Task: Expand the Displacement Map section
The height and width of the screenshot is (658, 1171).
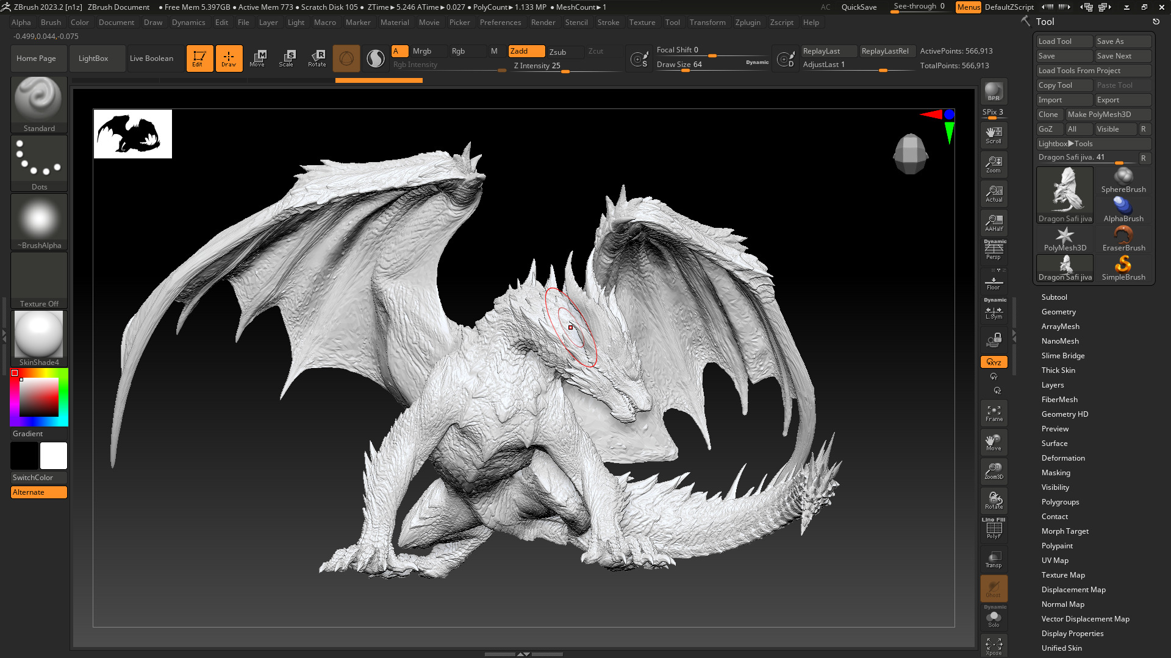Action: tap(1073, 590)
